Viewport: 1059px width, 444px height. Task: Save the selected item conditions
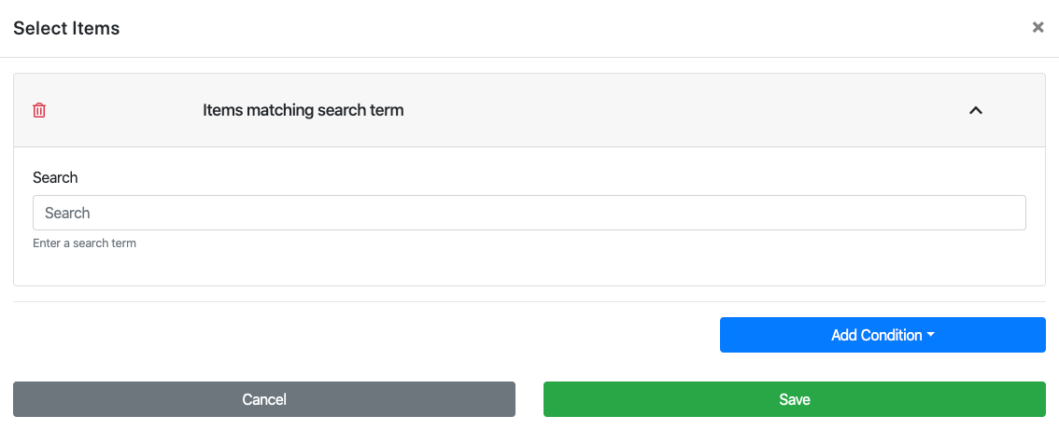point(794,399)
